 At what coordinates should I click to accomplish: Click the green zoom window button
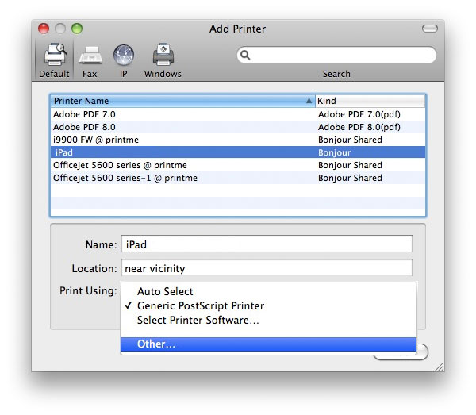click(77, 29)
